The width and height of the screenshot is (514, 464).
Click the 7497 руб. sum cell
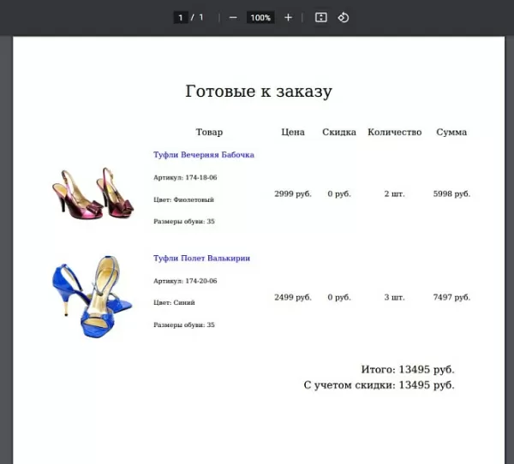pyautogui.click(x=451, y=297)
